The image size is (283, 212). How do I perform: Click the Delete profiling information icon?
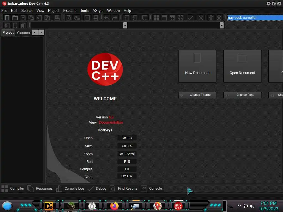point(219,18)
